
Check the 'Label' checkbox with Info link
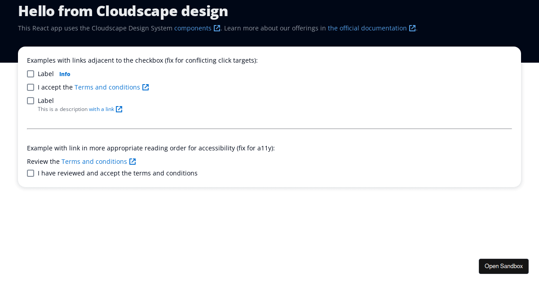tap(31, 74)
